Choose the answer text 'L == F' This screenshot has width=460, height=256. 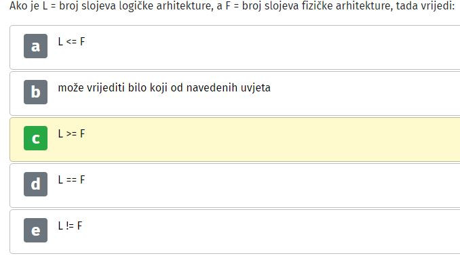pyautogui.click(x=71, y=179)
